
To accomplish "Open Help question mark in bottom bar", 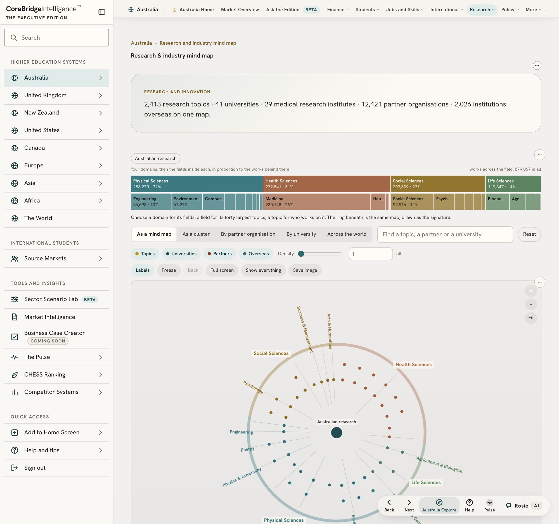I will coord(469,506).
